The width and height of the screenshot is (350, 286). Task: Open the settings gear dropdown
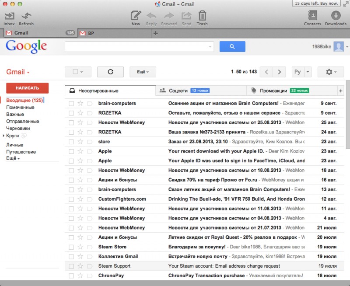click(331, 72)
